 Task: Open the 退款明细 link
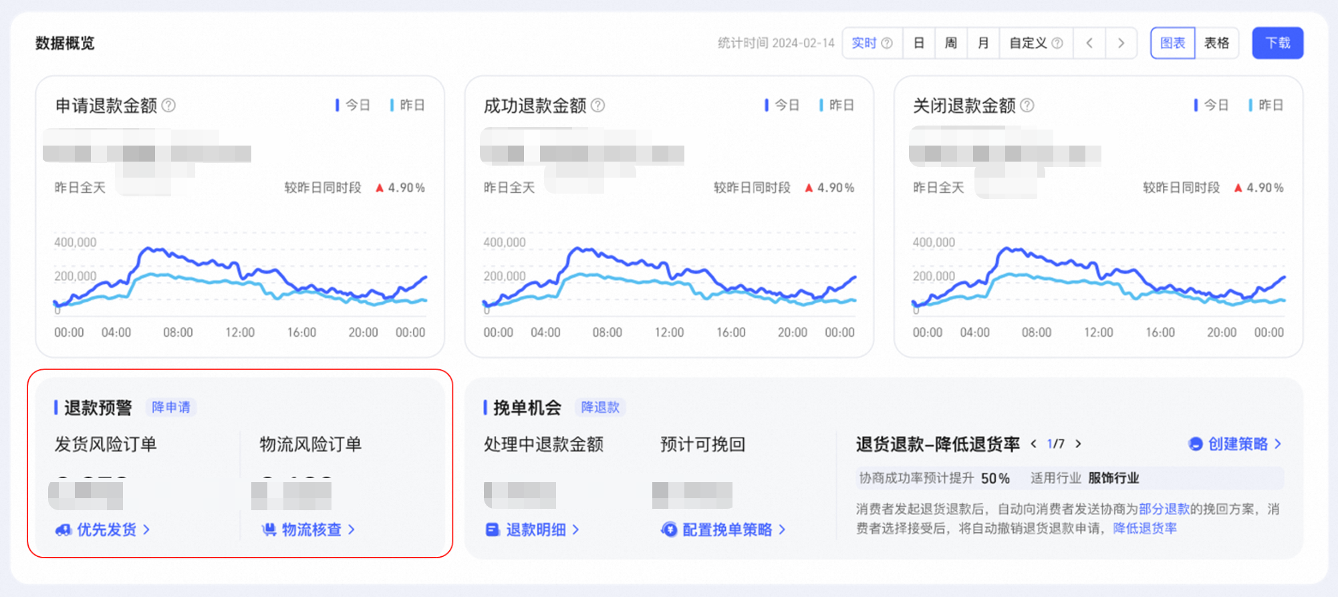[533, 530]
